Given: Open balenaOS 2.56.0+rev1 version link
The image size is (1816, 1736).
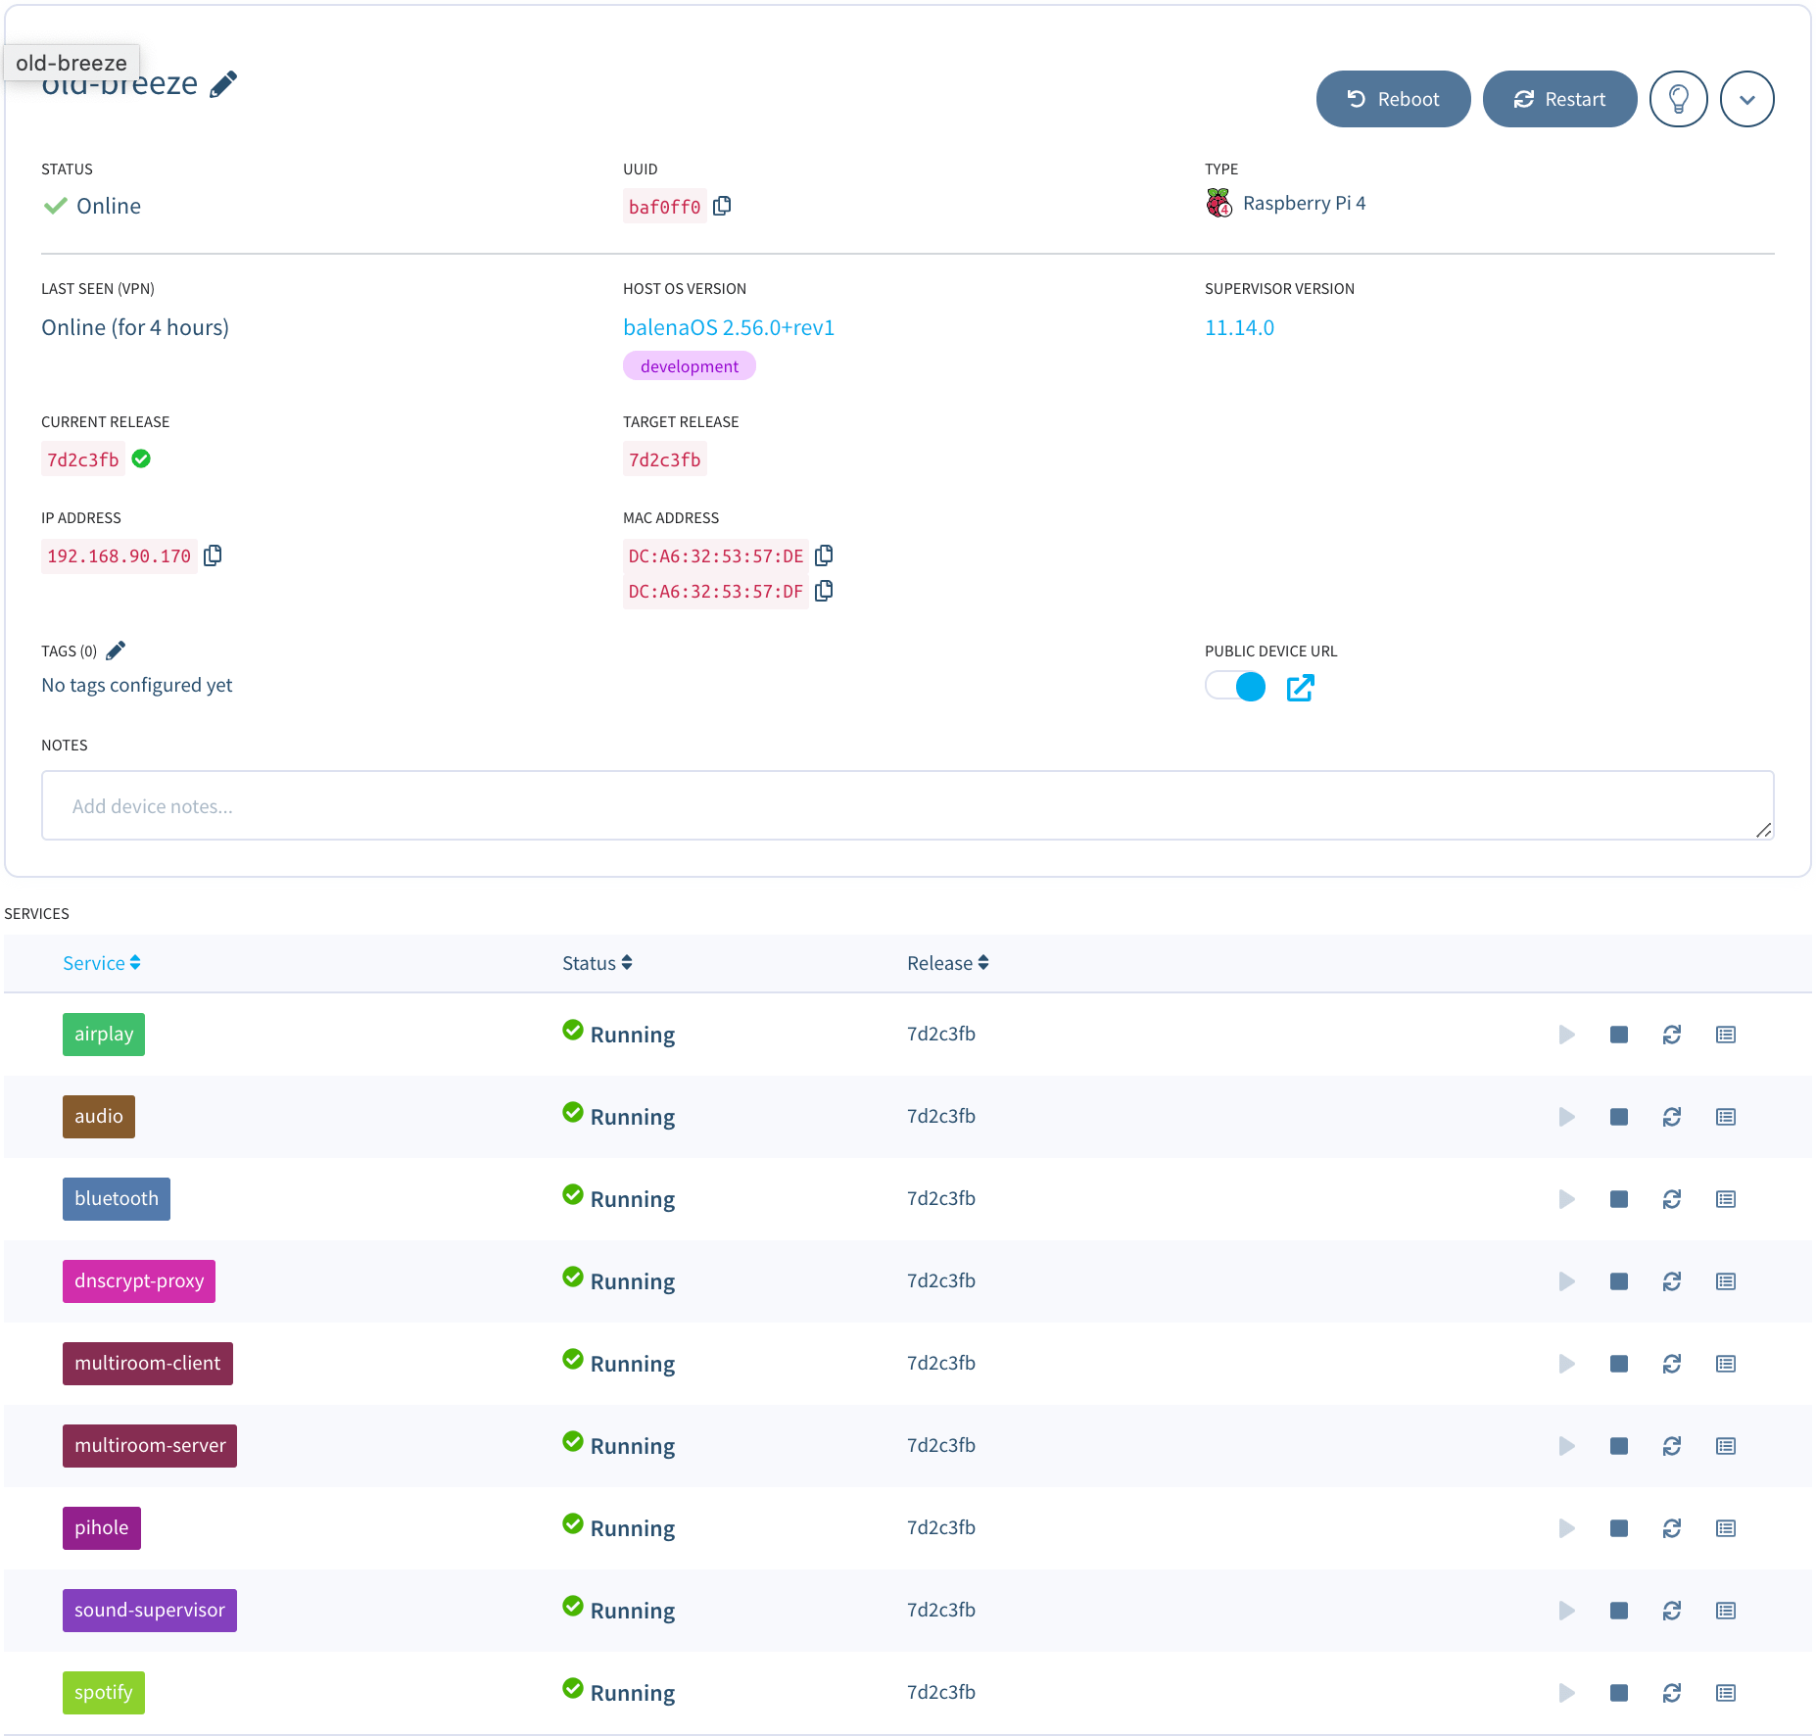Looking at the screenshot, I should 729,327.
